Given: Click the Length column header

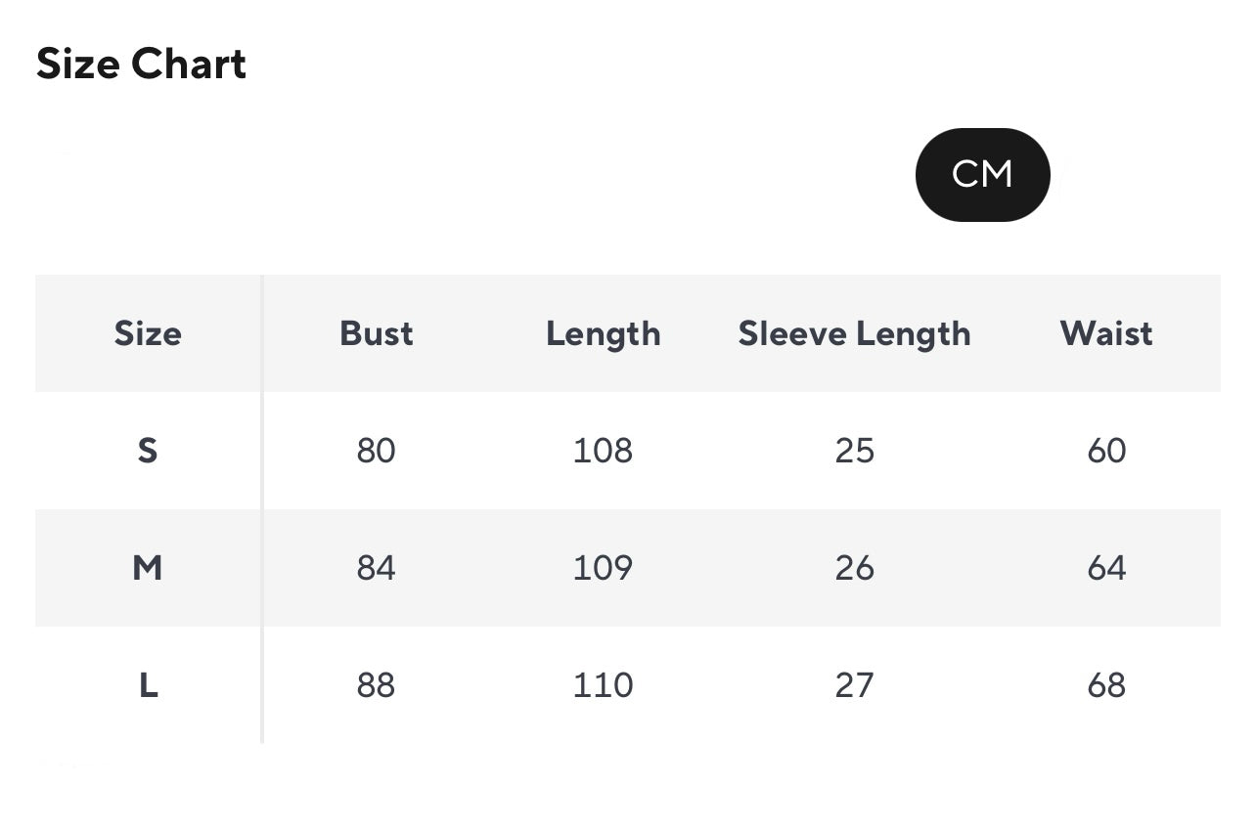Looking at the screenshot, I should tap(603, 333).
